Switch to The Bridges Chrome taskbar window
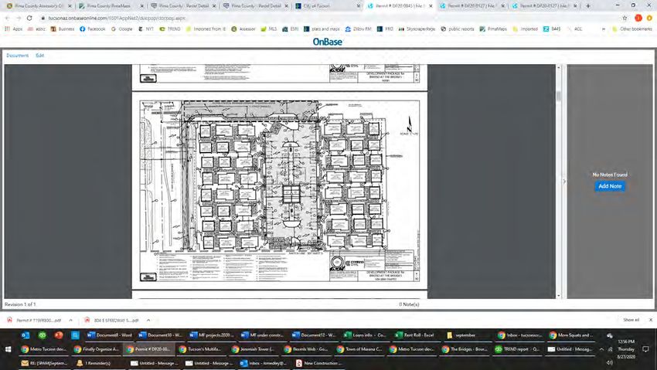The width and height of the screenshot is (657, 370). tap(465, 349)
